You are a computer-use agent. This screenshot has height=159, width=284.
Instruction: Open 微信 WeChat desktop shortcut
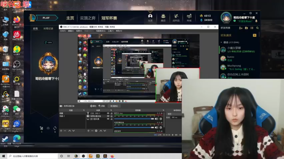pyautogui.click(x=17, y=110)
